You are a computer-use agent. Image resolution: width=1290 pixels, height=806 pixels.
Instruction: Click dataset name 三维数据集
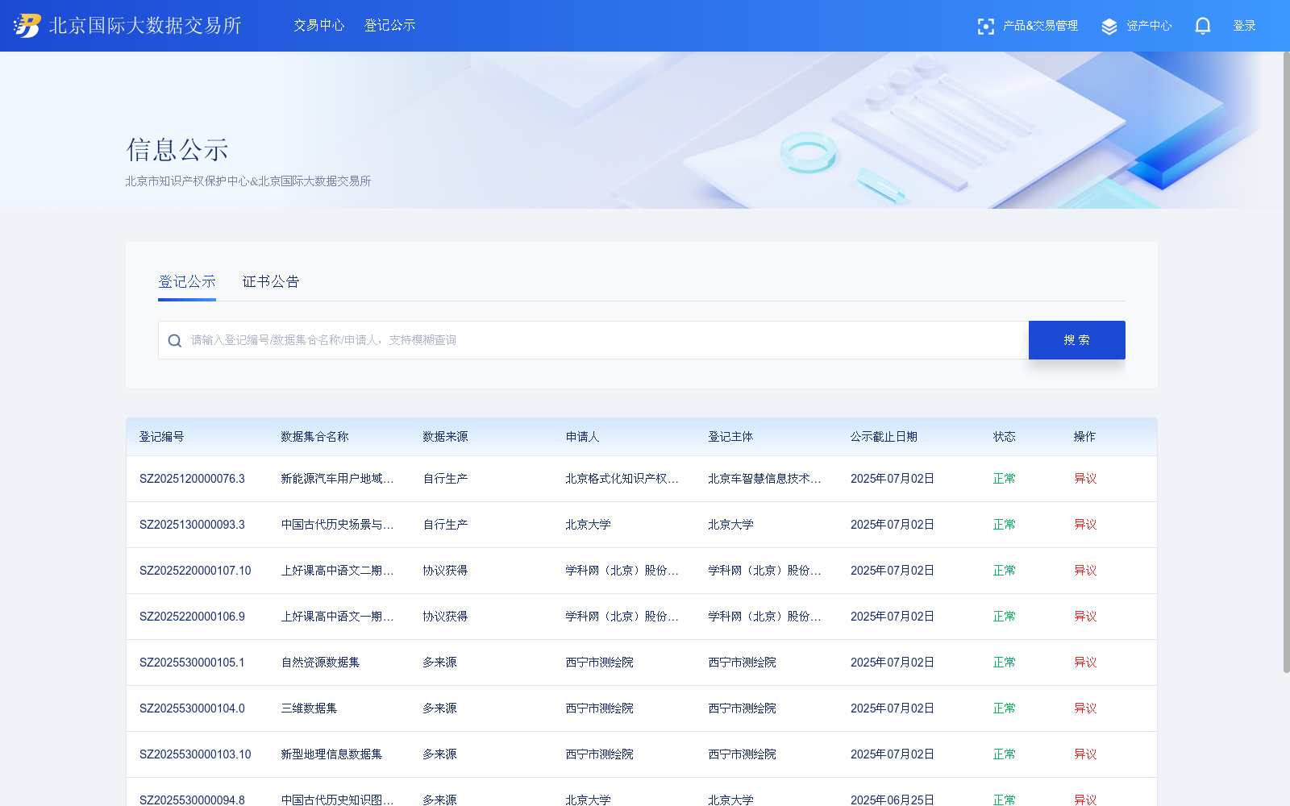tap(309, 708)
